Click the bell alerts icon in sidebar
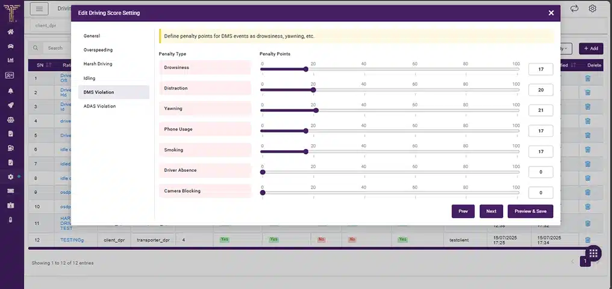Image resolution: width=612 pixels, height=289 pixels. click(10, 90)
